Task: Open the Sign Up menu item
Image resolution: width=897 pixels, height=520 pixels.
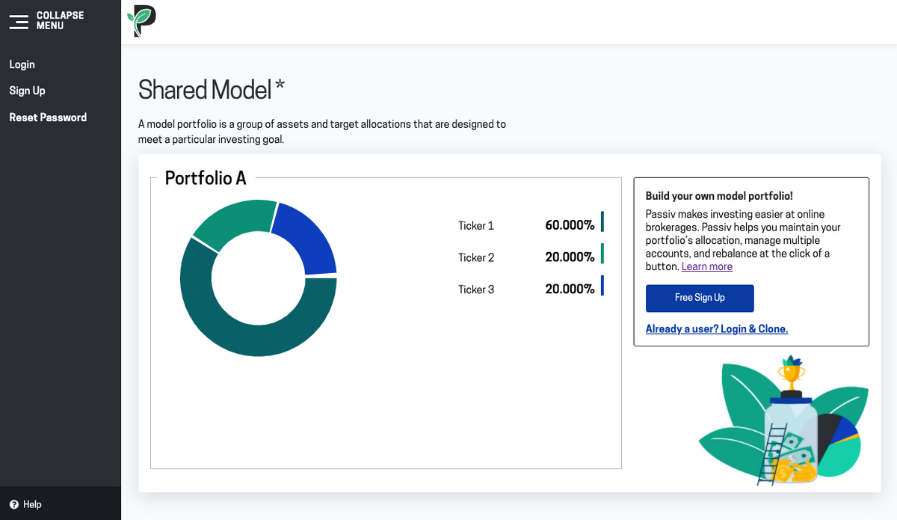Action: pos(28,91)
